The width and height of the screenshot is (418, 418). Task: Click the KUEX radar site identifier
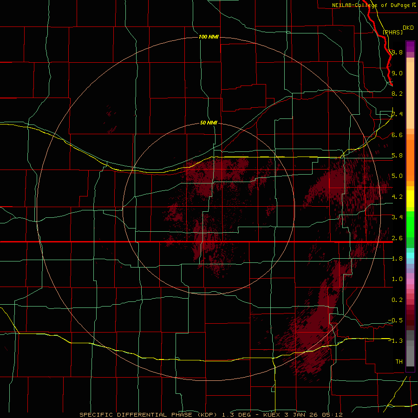(x=272, y=415)
